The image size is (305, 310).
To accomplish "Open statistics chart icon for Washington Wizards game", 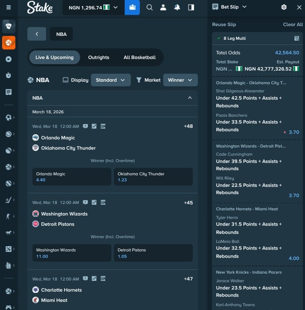I will click(x=94, y=202).
